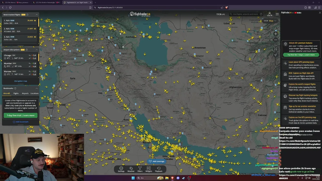The height and width of the screenshot is (181, 322).
Task: Click the 7-day free trial button
Action: click(21, 115)
